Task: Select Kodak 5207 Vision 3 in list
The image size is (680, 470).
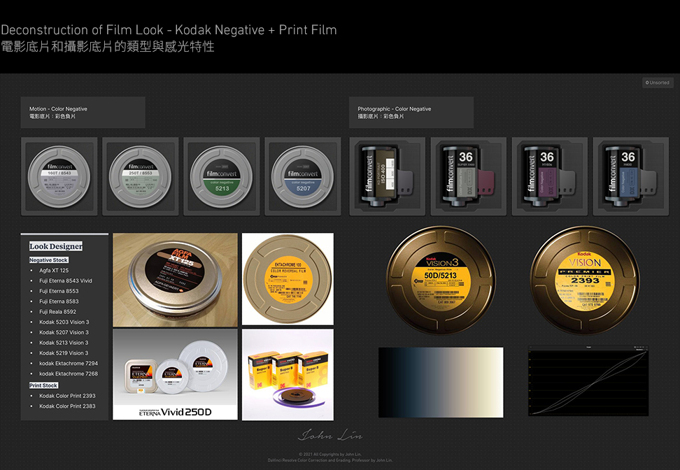Action: 64,332
